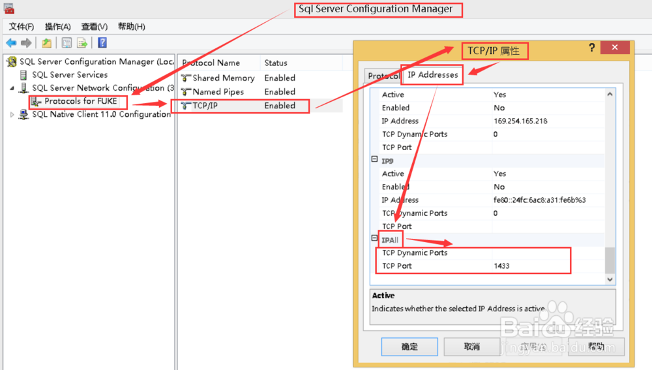Click the SQL Server Services icon

(x=23, y=75)
